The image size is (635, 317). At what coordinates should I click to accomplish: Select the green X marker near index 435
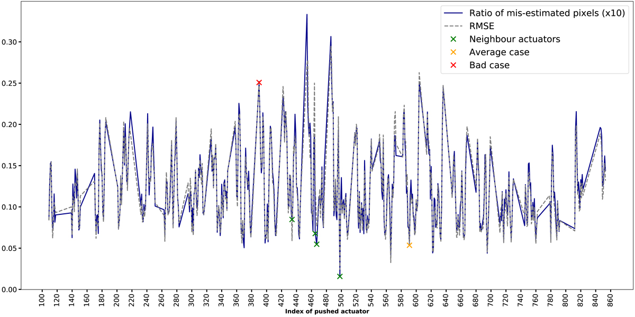(292, 219)
